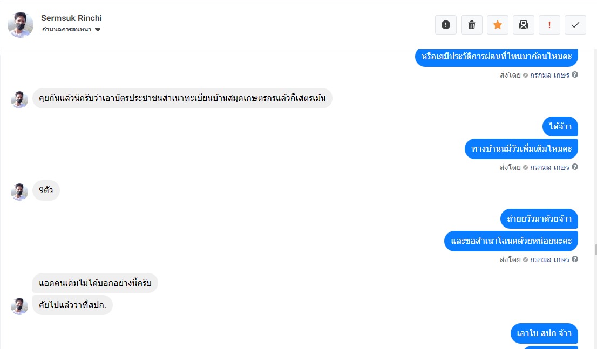
Task: Click customer avatar beside the 9ตัว message
Action: click(19, 191)
